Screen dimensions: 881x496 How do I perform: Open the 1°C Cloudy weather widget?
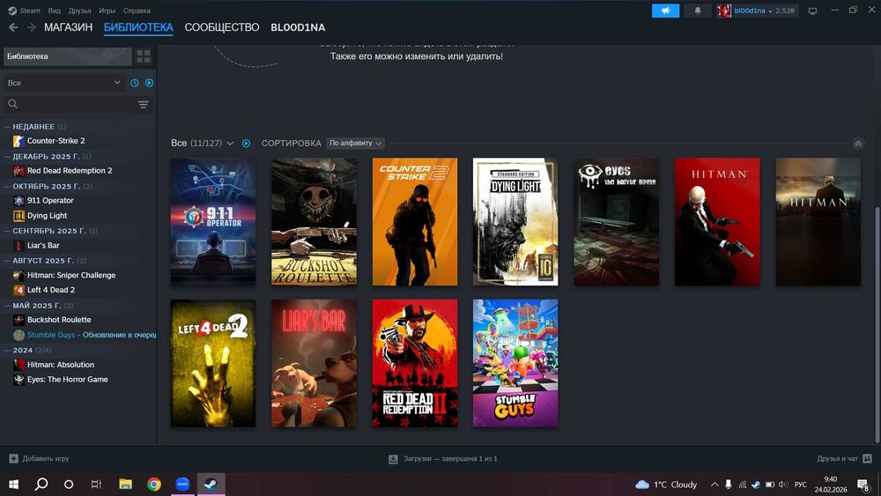tap(666, 485)
